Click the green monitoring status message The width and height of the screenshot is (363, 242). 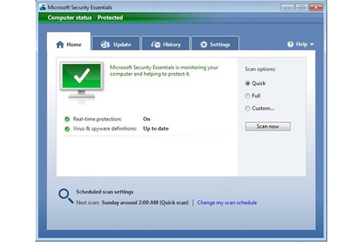[164, 71]
